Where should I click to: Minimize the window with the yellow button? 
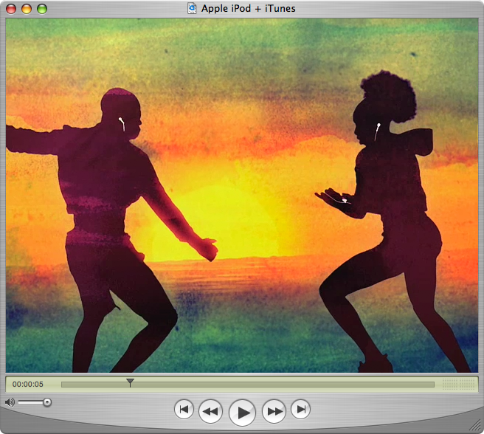27,9
